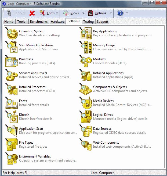The height and width of the screenshot is (176, 167).
Task: Click 'ActiveX/OLE components and objects' text
Action: (x=120, y=91)
